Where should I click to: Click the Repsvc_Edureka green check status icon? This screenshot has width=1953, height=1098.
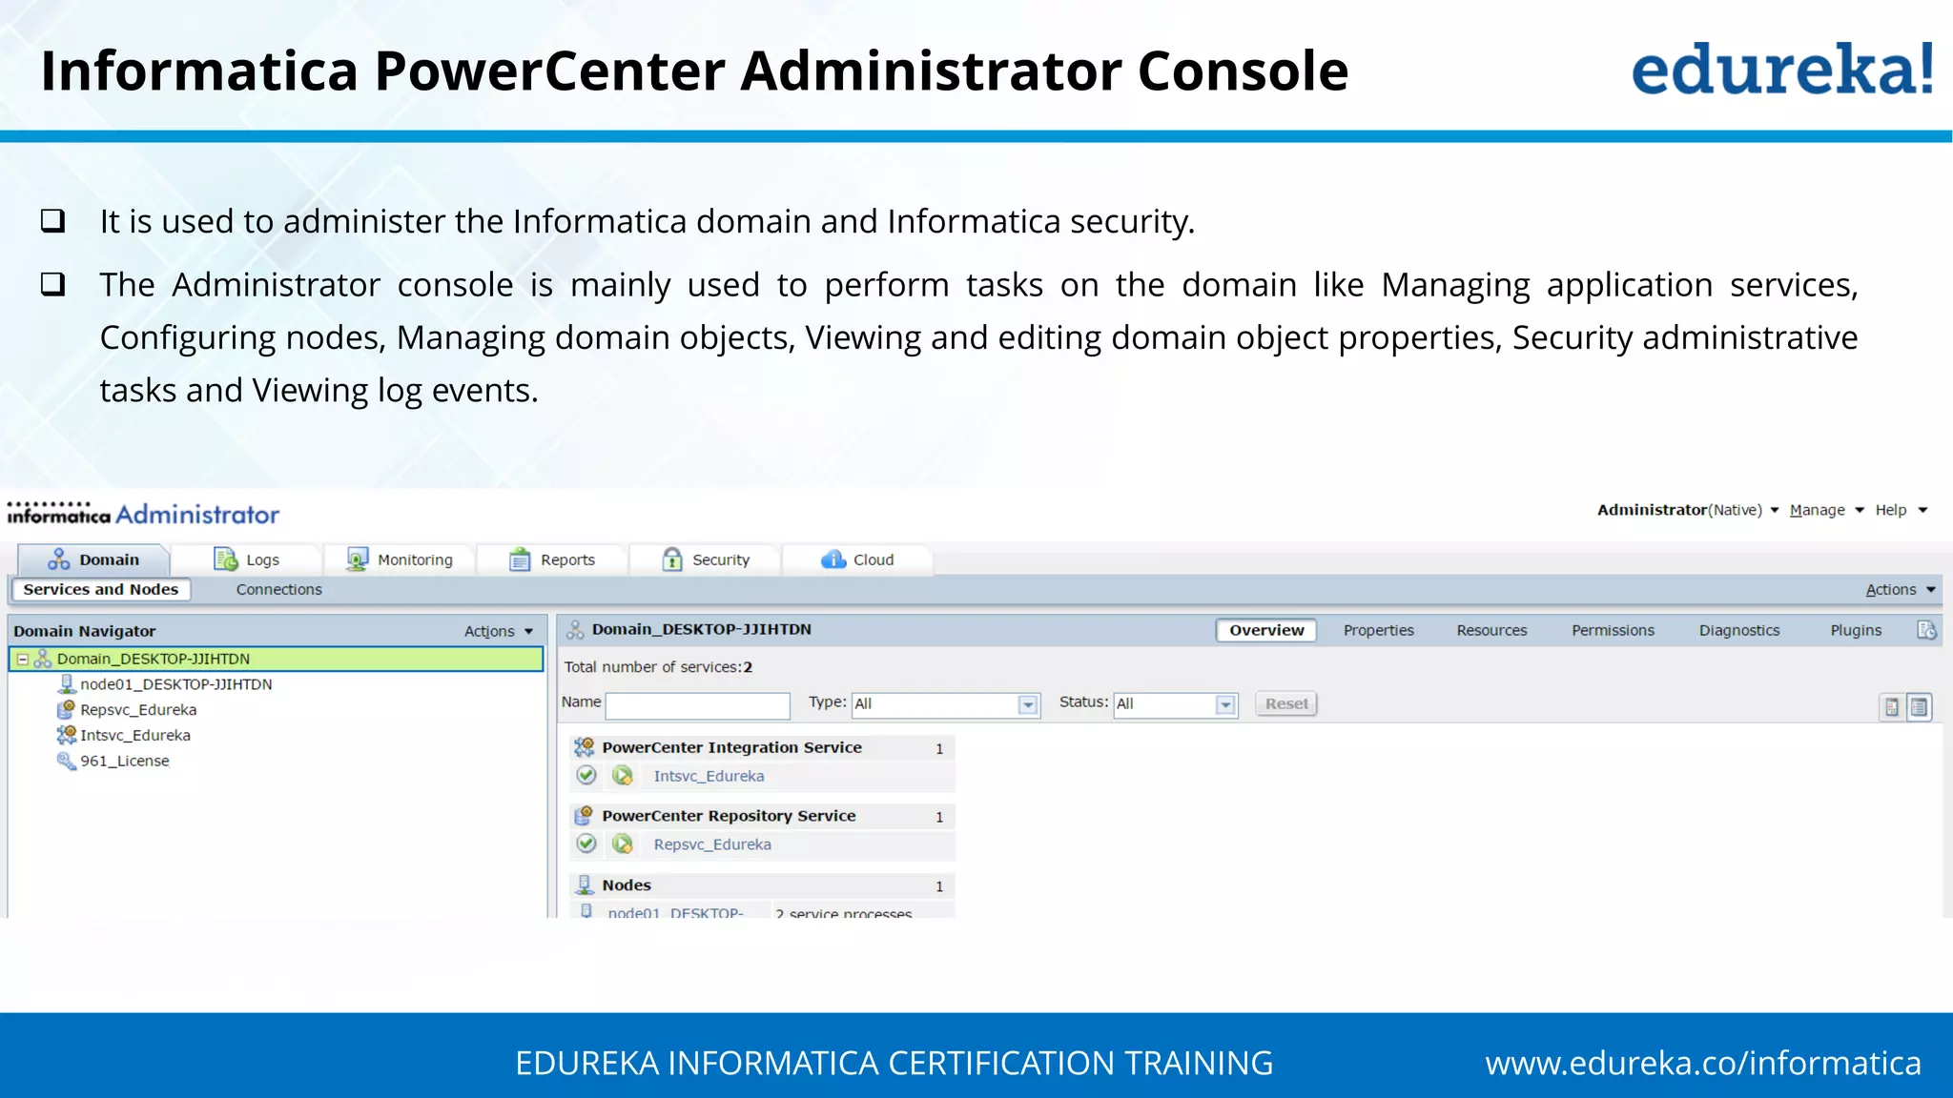tap(586, 844)
